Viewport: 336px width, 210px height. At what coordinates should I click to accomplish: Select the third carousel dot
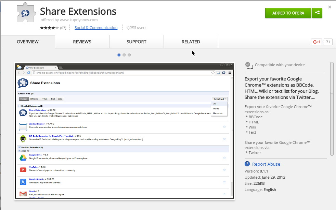(129, 55)
